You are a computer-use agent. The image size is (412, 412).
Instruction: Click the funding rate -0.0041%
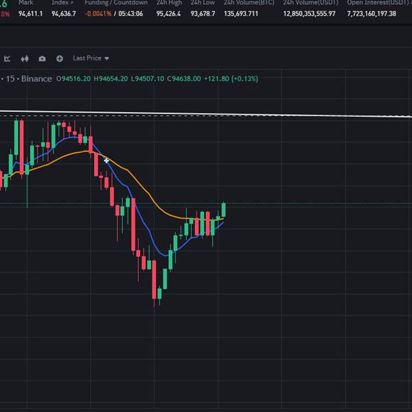[x=98, y=14]
